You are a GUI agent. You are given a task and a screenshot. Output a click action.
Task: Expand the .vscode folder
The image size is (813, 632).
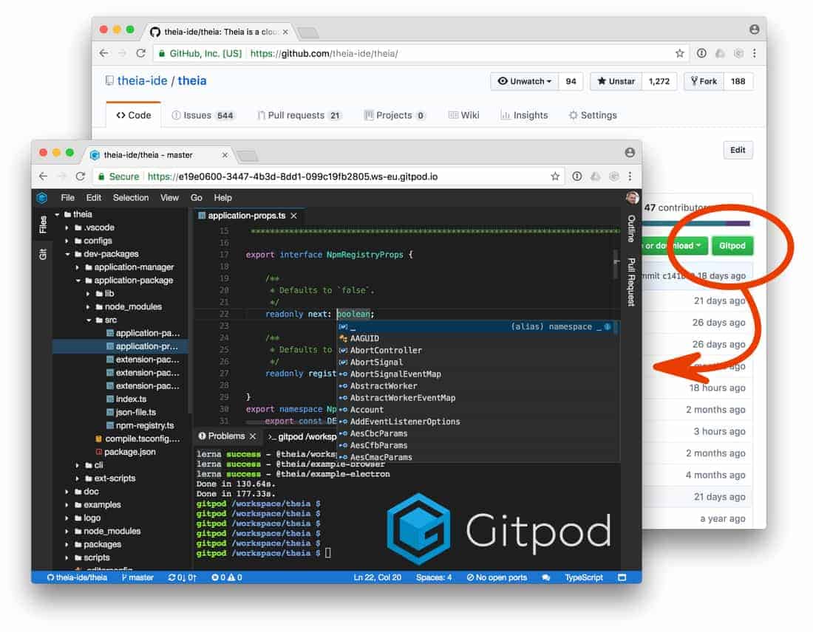[67, 227]
